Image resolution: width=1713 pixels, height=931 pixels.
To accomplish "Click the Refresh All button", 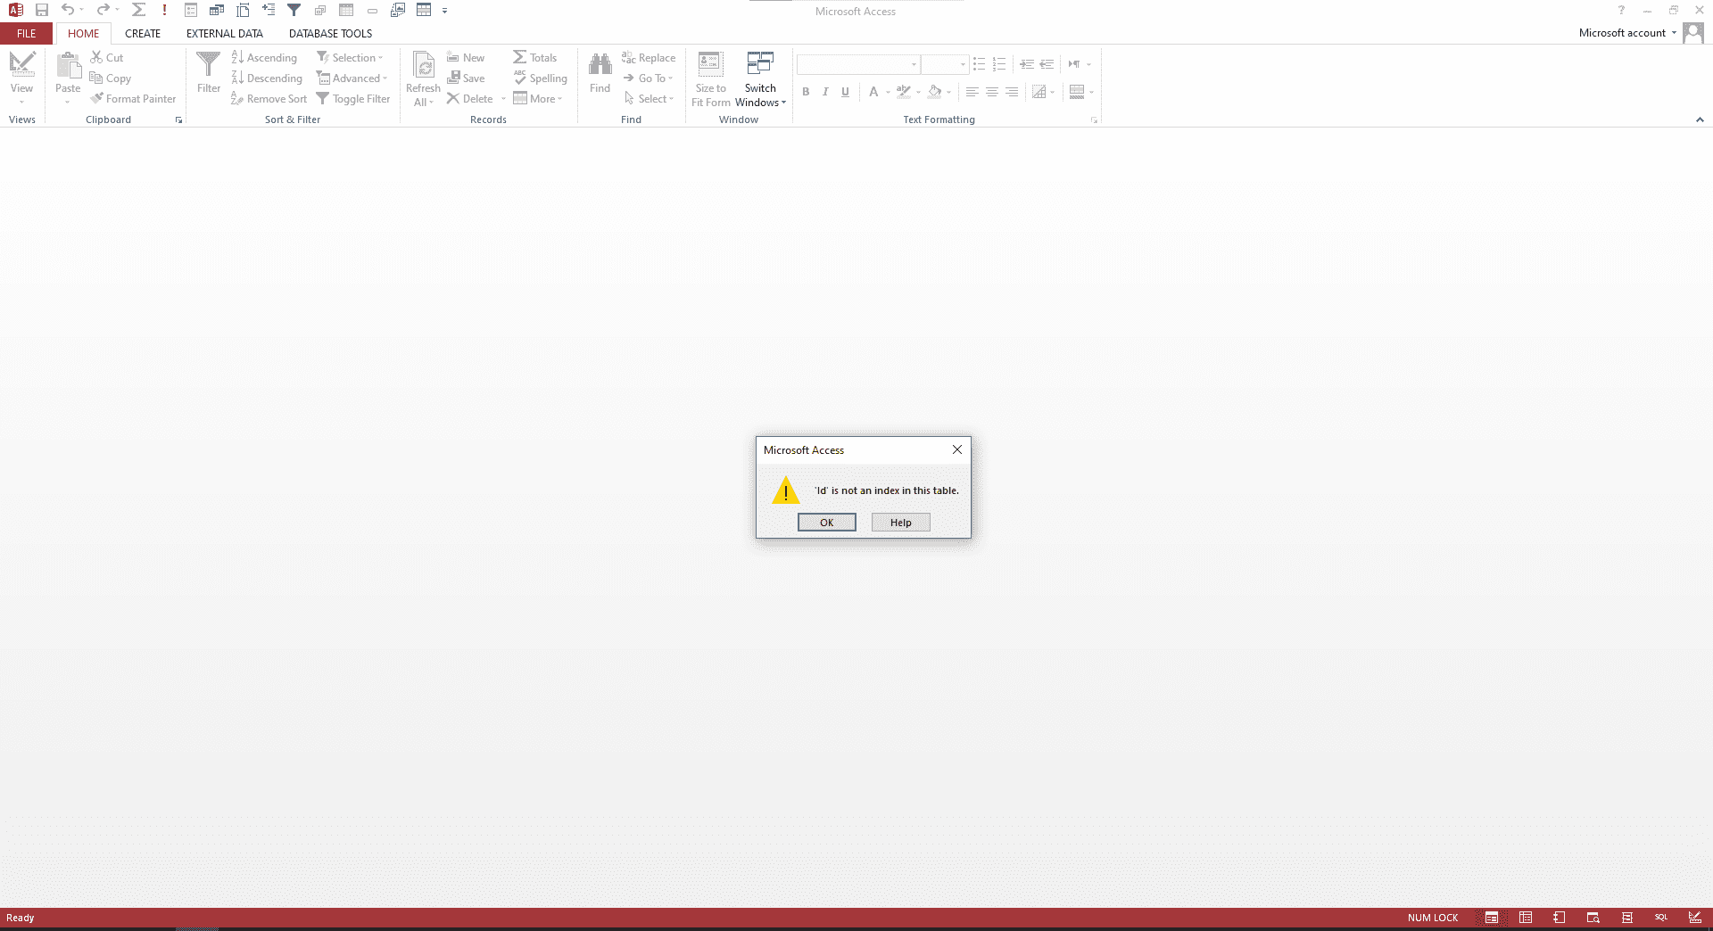I will [x=423, y=78].
